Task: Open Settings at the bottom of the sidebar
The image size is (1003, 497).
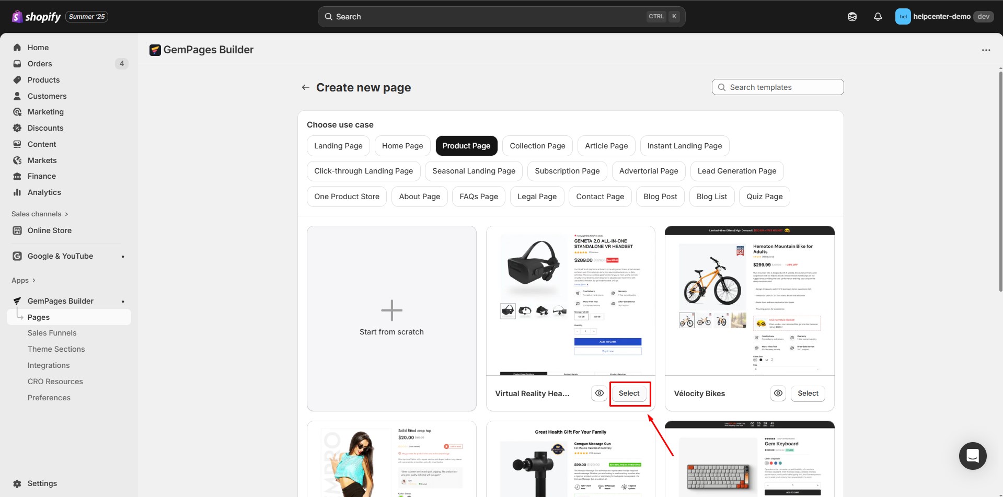Action: (x=42, y=483)
